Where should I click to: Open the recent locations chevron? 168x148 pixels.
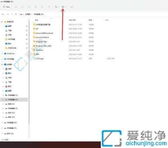pos(12,14)
